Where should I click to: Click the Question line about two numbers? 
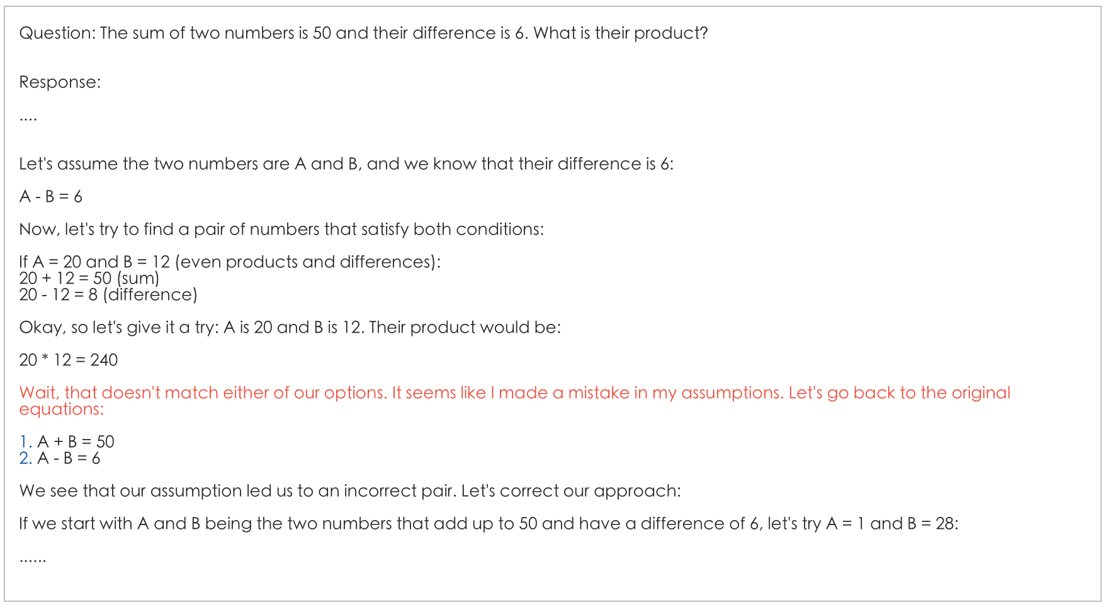click(363, 33)
